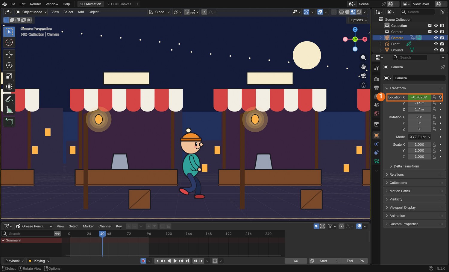This screenshot has width=449, height=272.
Task: Click the Blender logo menu icon
Action: (x=4, y=4)
